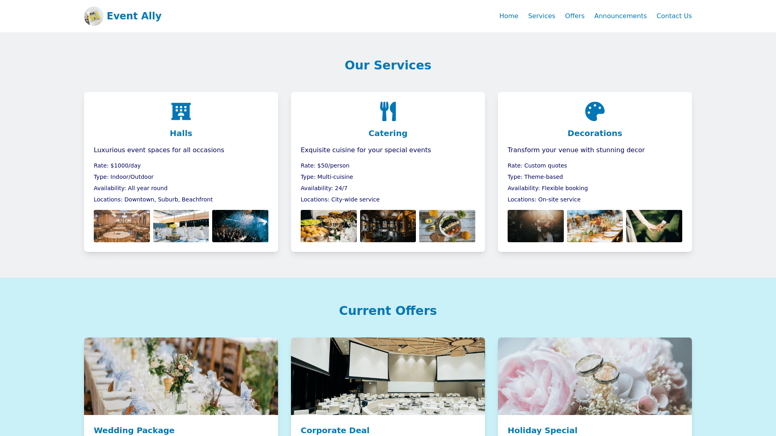Screen dimensions: 776x436
Task: Open the buffet food catering thumbnail
Action: tap(329, 226)
